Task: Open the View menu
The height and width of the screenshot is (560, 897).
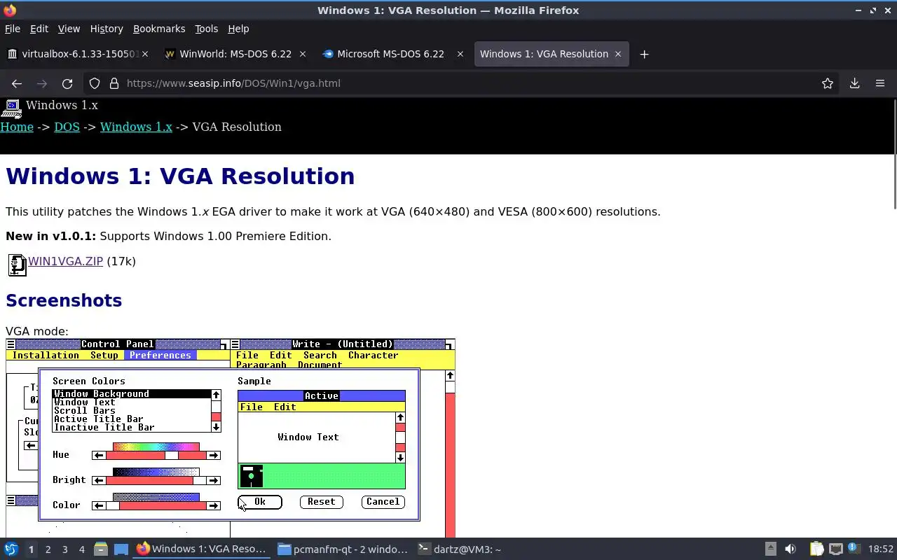Action: tap(69, 29)
